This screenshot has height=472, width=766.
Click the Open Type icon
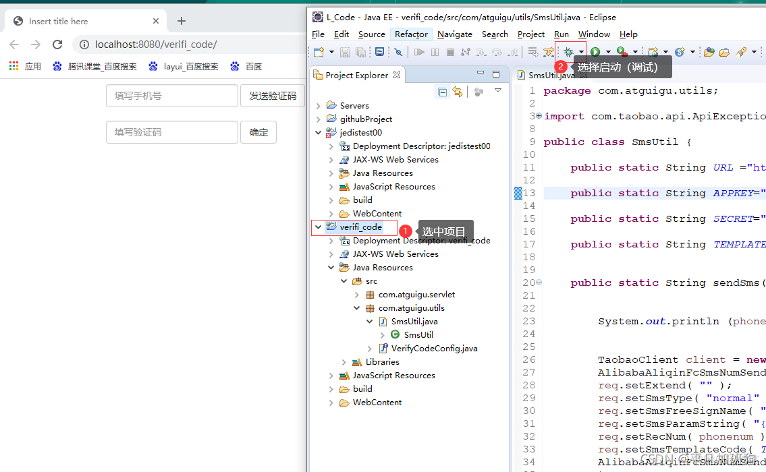[709, 52]
